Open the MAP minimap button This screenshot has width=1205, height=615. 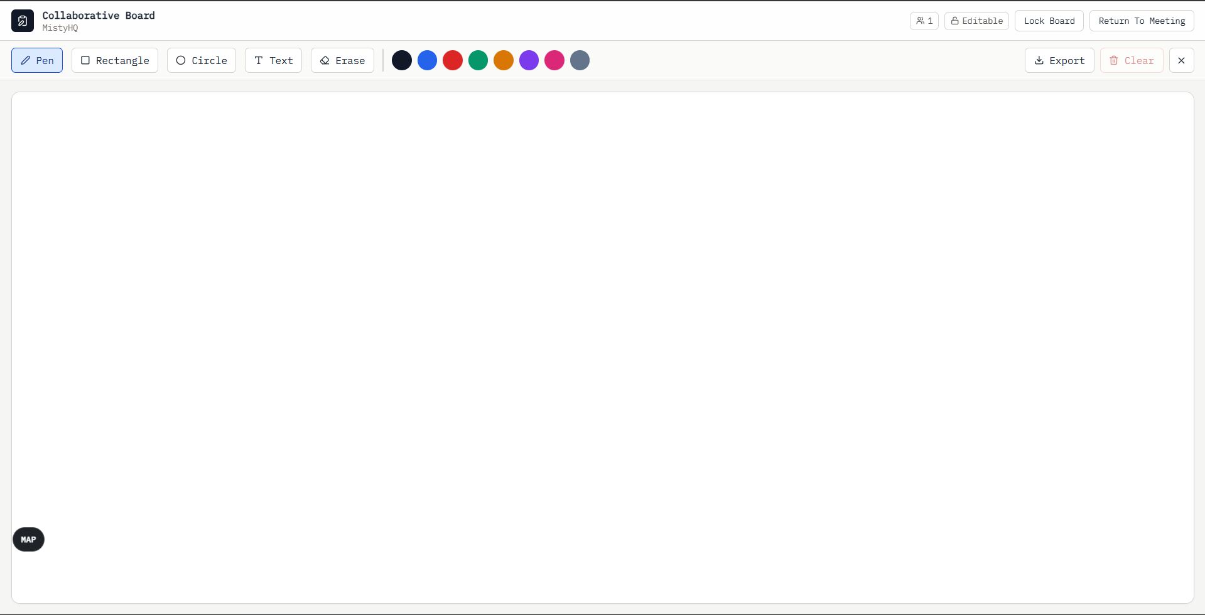pyautogui.click(x=28, y=540)
